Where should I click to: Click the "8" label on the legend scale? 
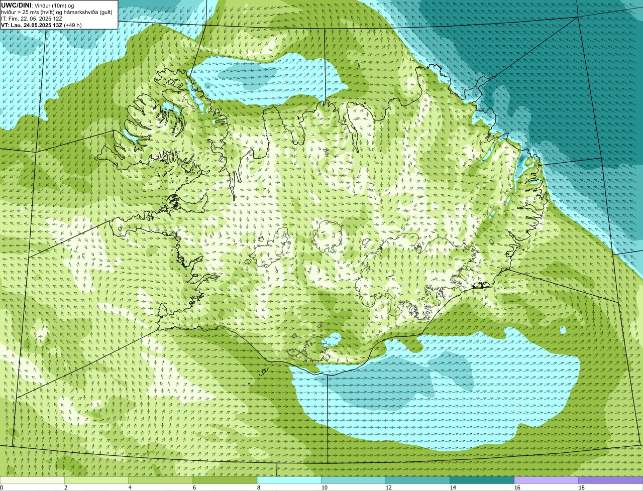click(x=259, y=487)
